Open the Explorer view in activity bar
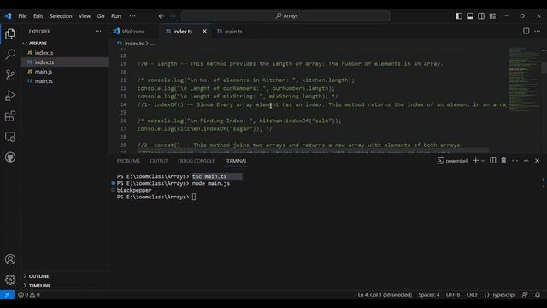Image resolution: width=547 pixels, height=308 pixels. pyautogui.click(x=10, y=34)
